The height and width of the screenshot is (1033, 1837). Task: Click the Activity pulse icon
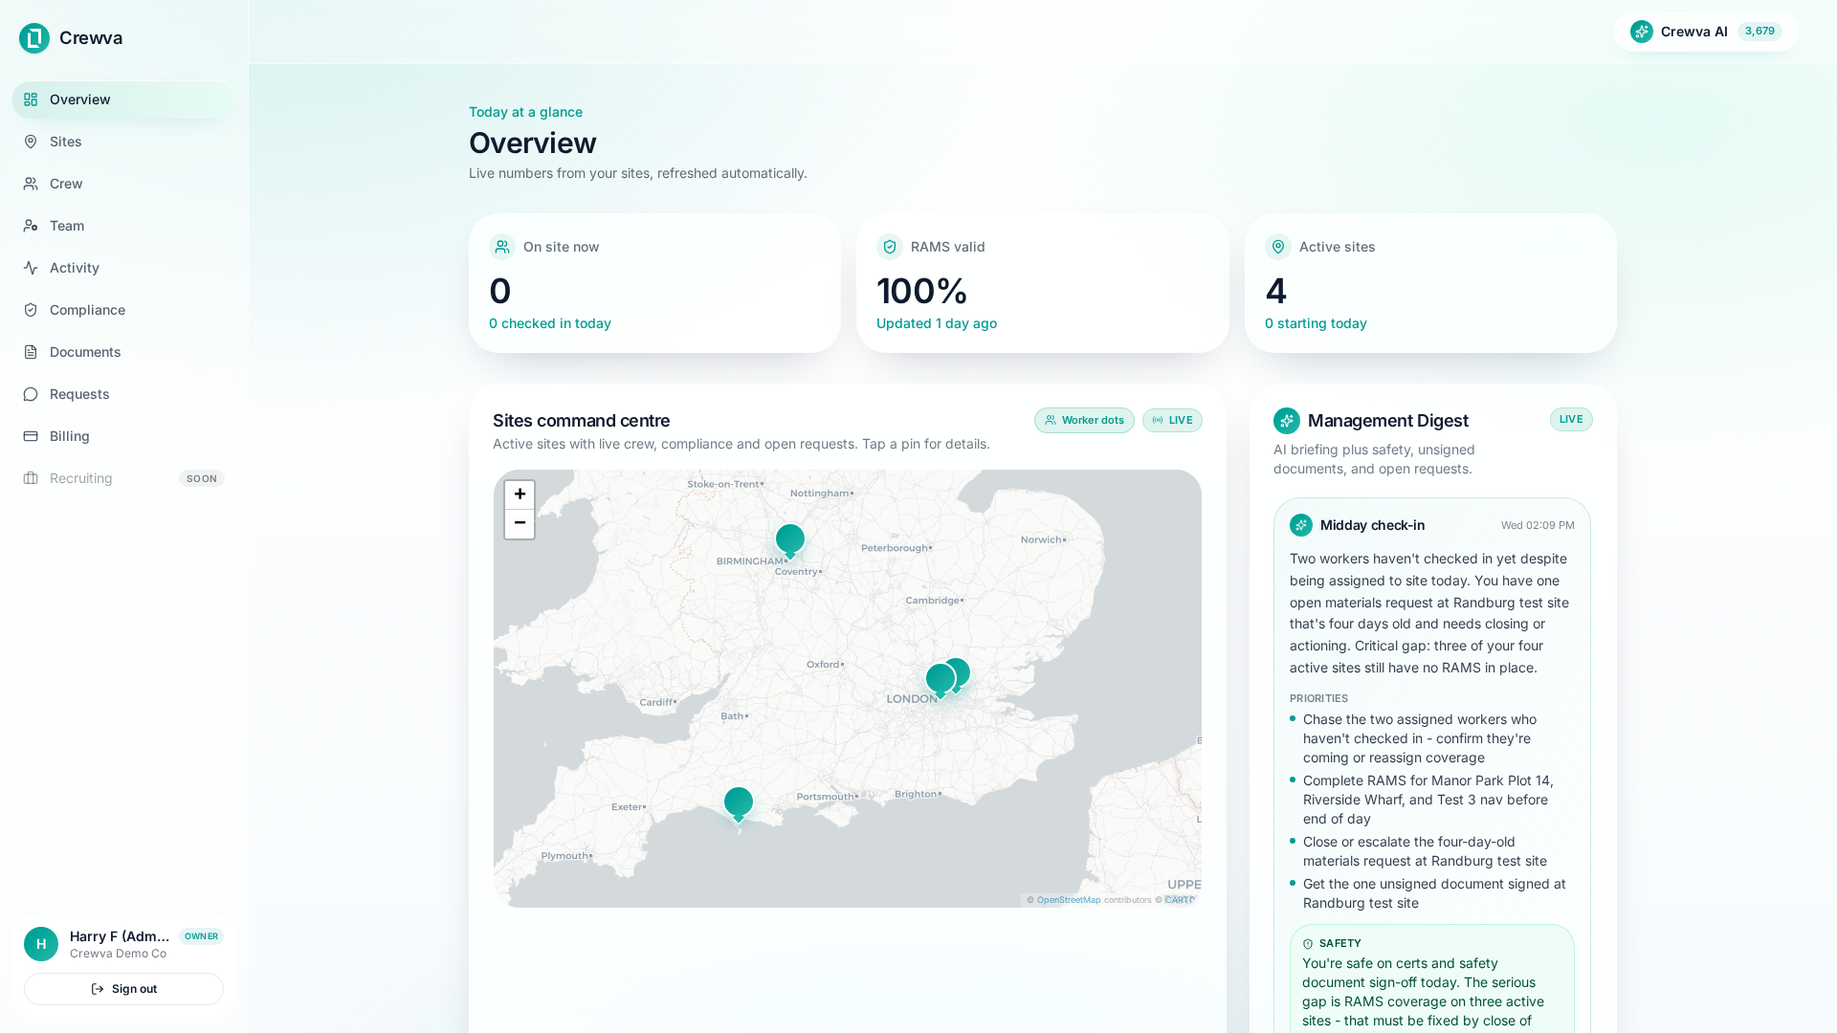[x=31, y=268]
